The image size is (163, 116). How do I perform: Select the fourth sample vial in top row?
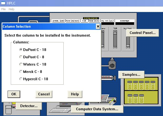pyautogui.click(x=147, y=85)
